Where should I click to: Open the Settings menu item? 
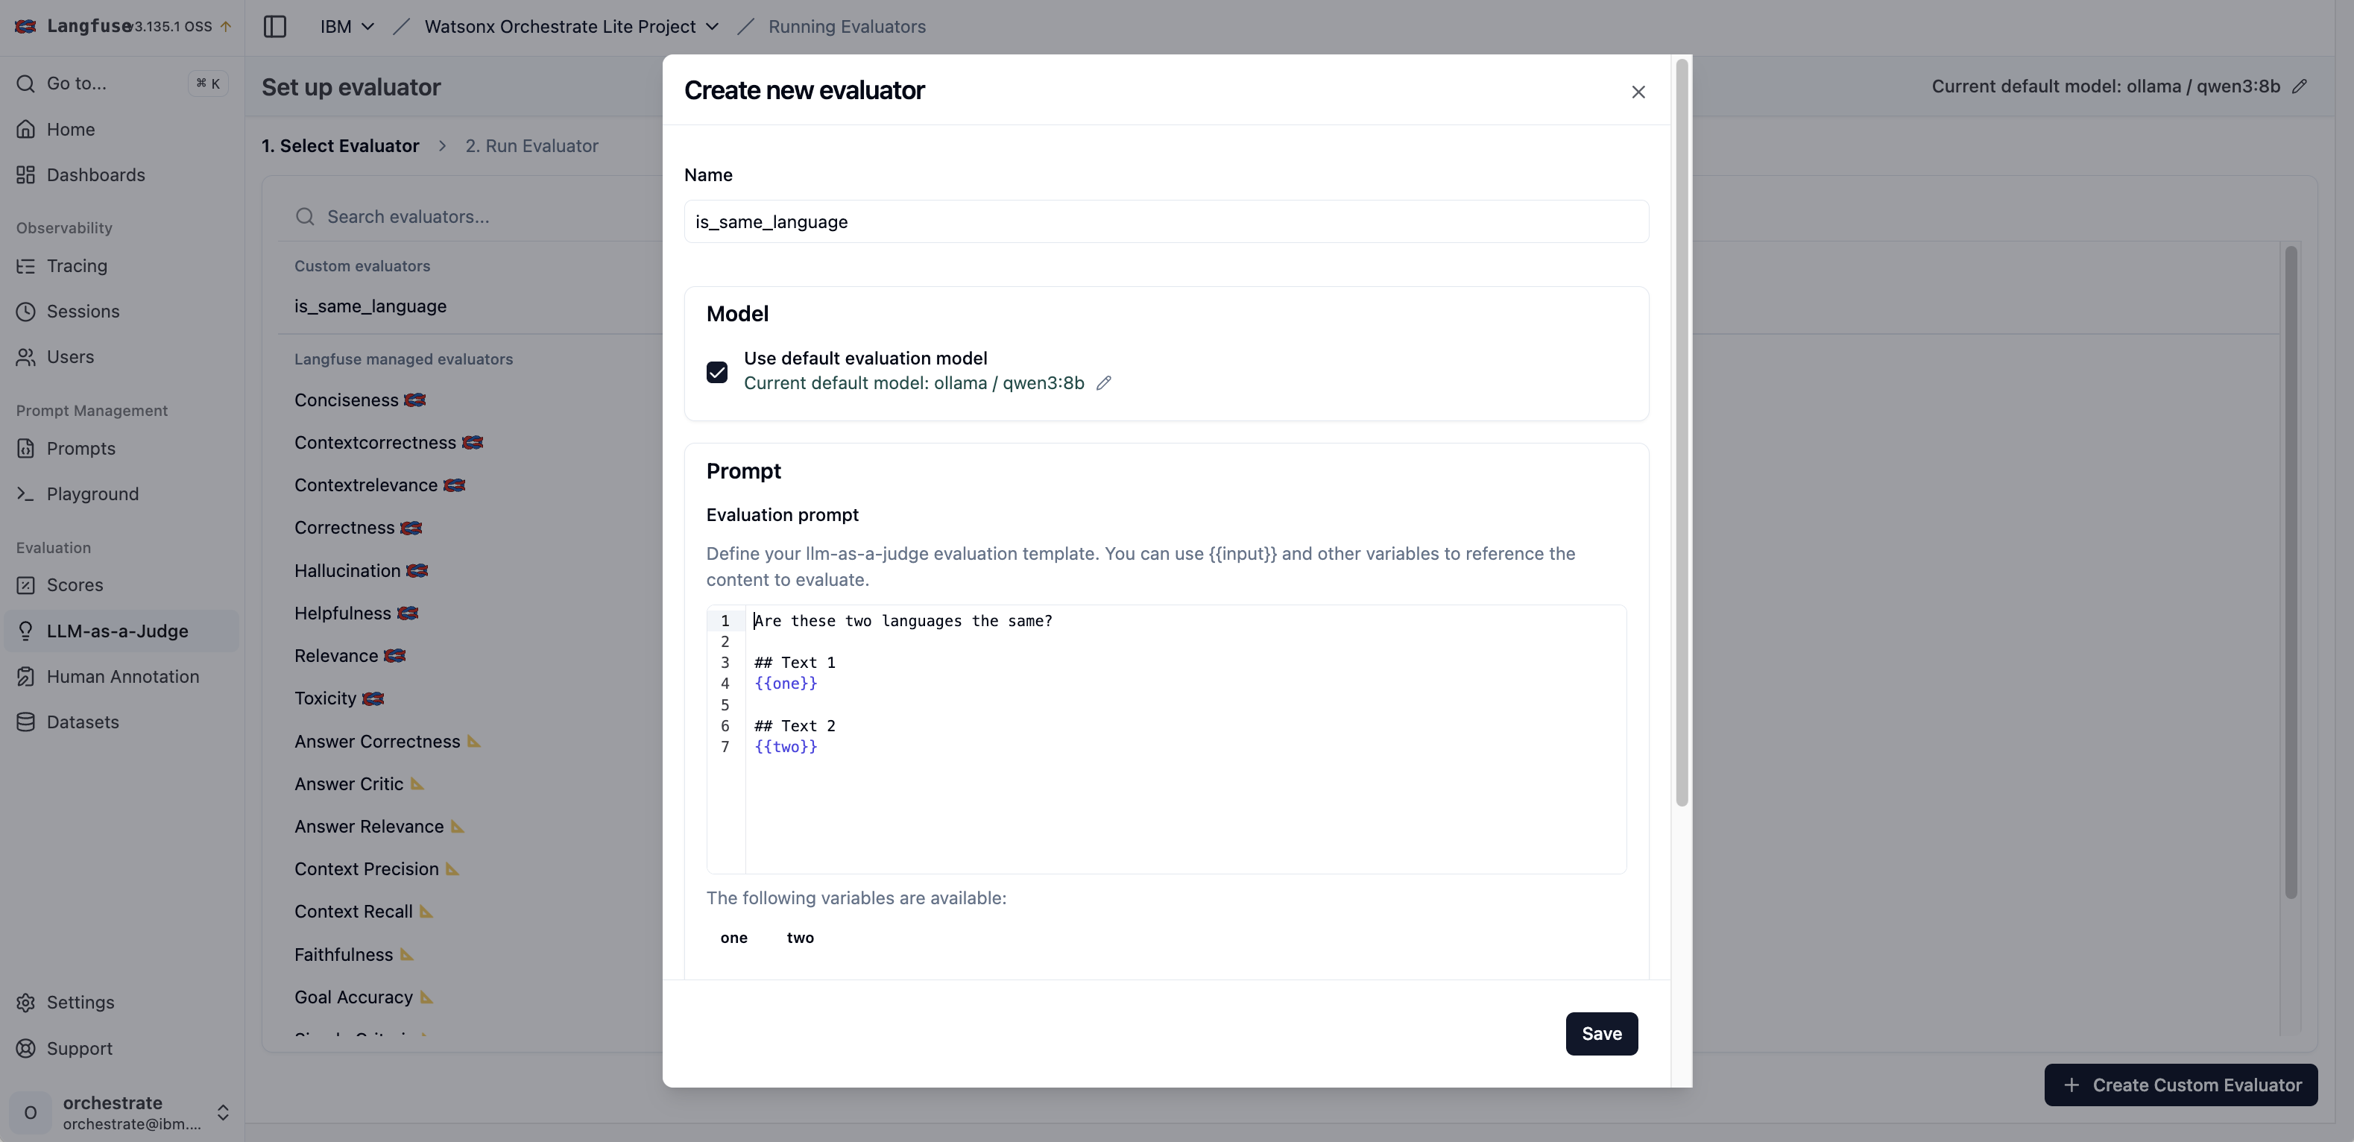pos(81,1002)
